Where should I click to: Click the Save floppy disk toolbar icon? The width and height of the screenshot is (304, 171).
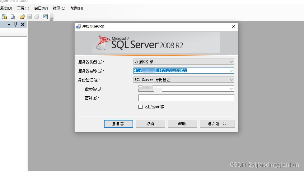pos(30,17)
